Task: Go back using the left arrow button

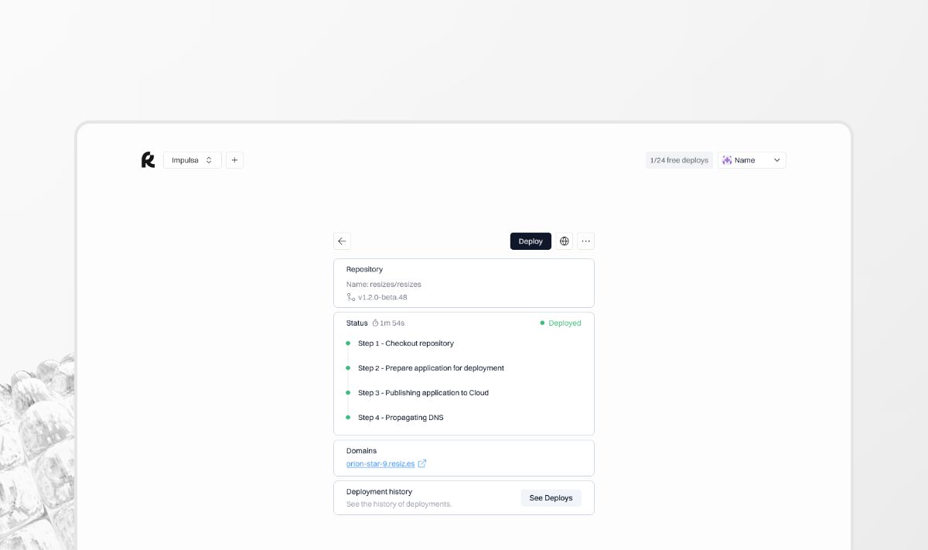Action: coord(342,241)
